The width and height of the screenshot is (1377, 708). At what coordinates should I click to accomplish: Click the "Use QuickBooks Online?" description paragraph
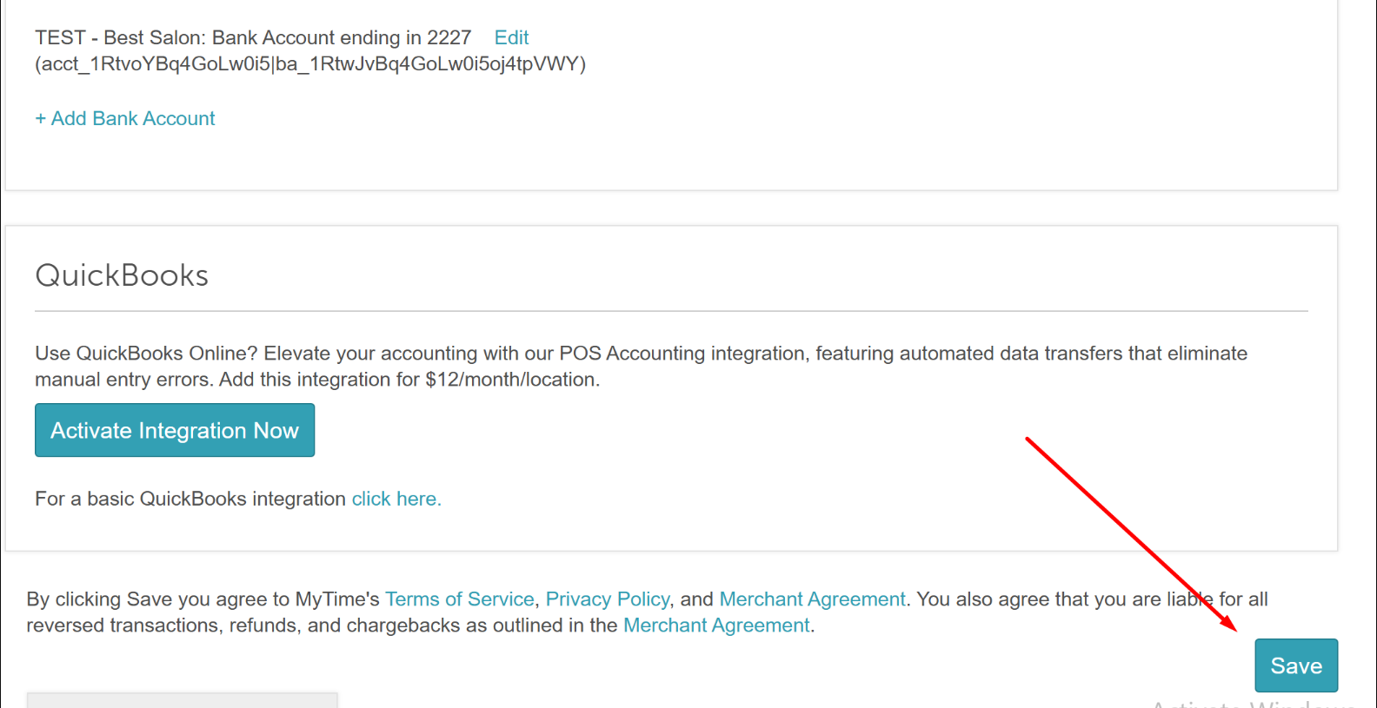tap(641, 367)
